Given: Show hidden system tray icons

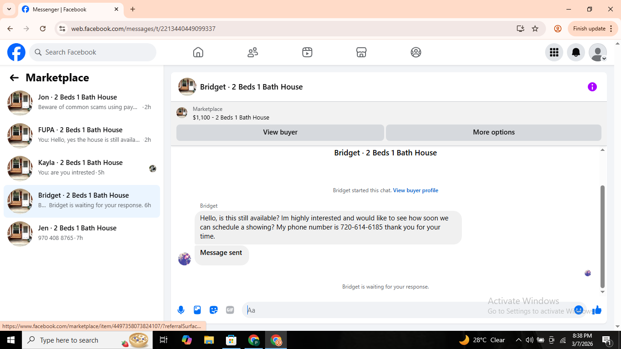Looking at the screenshot, I should (518, 340).
